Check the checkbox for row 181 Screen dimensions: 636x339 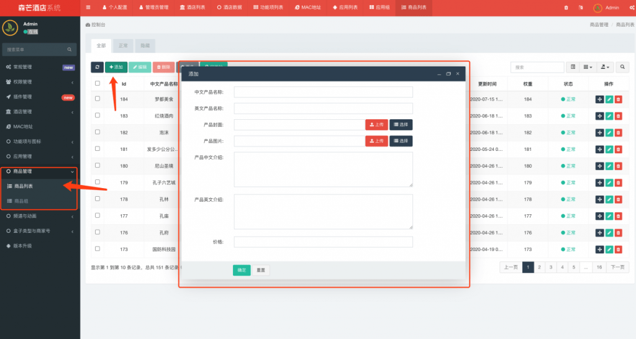pos(98,149)
